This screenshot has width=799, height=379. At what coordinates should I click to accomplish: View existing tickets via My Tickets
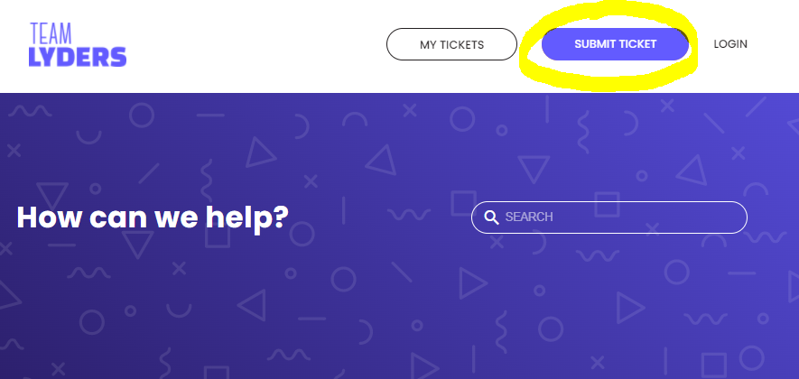click(452, 44)
